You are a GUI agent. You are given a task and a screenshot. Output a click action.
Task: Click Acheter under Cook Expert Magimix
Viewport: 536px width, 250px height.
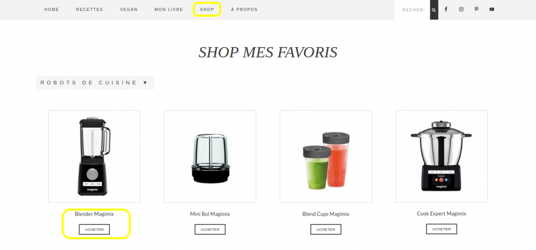click(442, 229)
